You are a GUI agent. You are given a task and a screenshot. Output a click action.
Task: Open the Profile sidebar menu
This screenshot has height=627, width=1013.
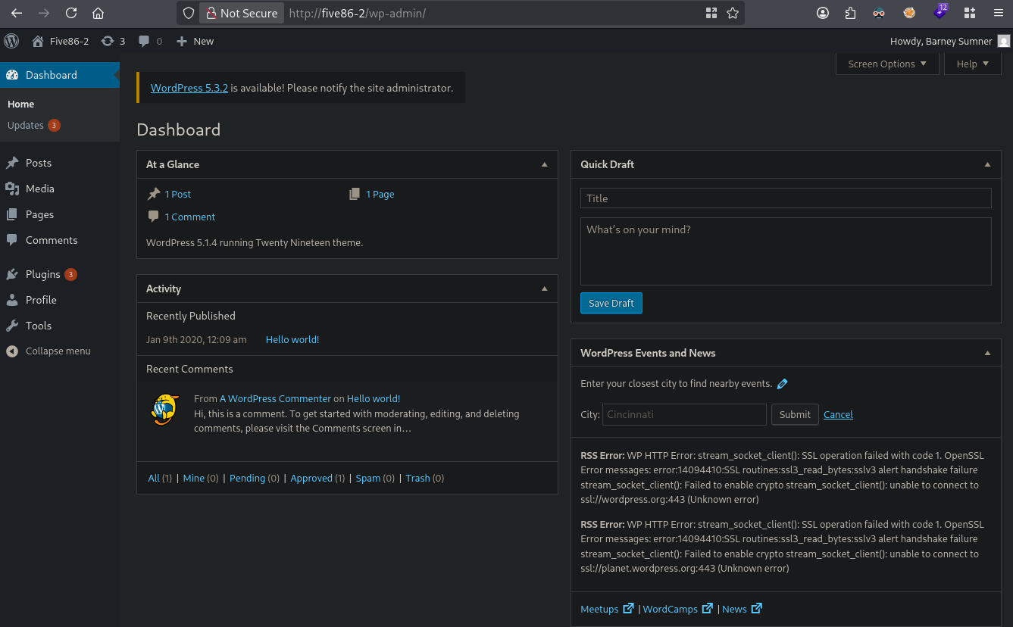(x=60, y=300)
